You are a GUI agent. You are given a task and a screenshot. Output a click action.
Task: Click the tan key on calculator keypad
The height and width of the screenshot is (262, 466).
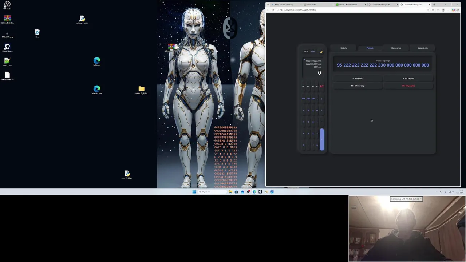(x=313, y=99)
